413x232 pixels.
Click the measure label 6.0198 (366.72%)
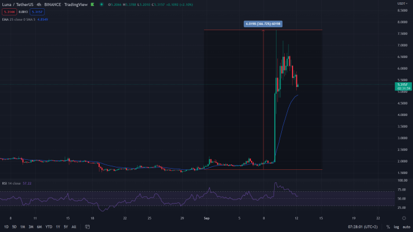click(263, 24)
